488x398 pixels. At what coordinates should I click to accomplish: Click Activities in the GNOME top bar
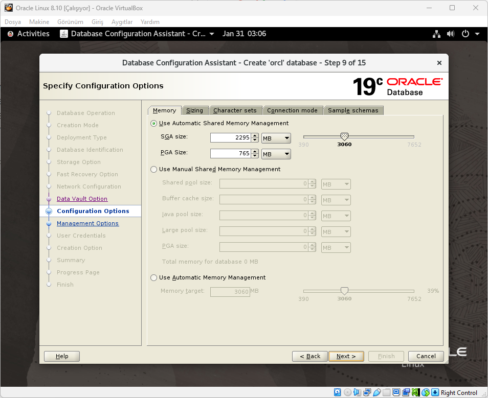point(33,34)
